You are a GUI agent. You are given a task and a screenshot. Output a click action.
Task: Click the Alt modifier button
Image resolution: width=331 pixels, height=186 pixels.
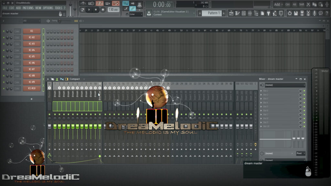click(x=294, y=4)
